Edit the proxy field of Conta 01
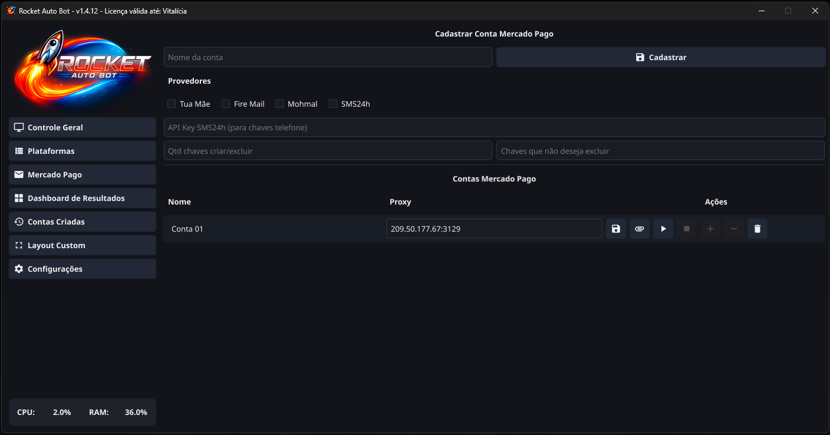Viewport: 830px width, 435px height. click(494, 229)
